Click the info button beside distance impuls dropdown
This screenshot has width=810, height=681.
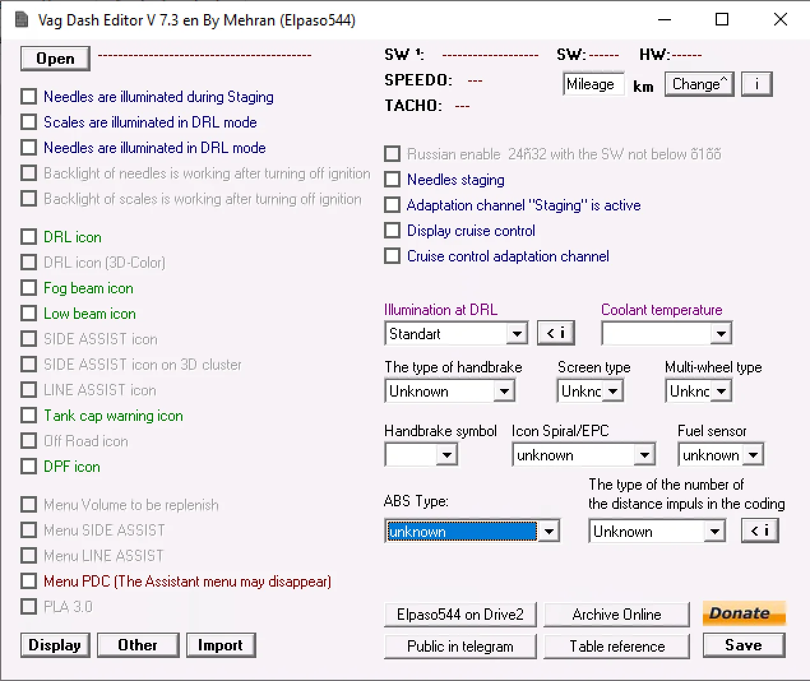pos(760,531)
